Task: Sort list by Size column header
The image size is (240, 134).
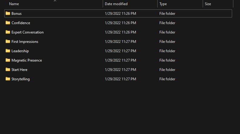Action: pyautogui.click(x=208, y=4)
